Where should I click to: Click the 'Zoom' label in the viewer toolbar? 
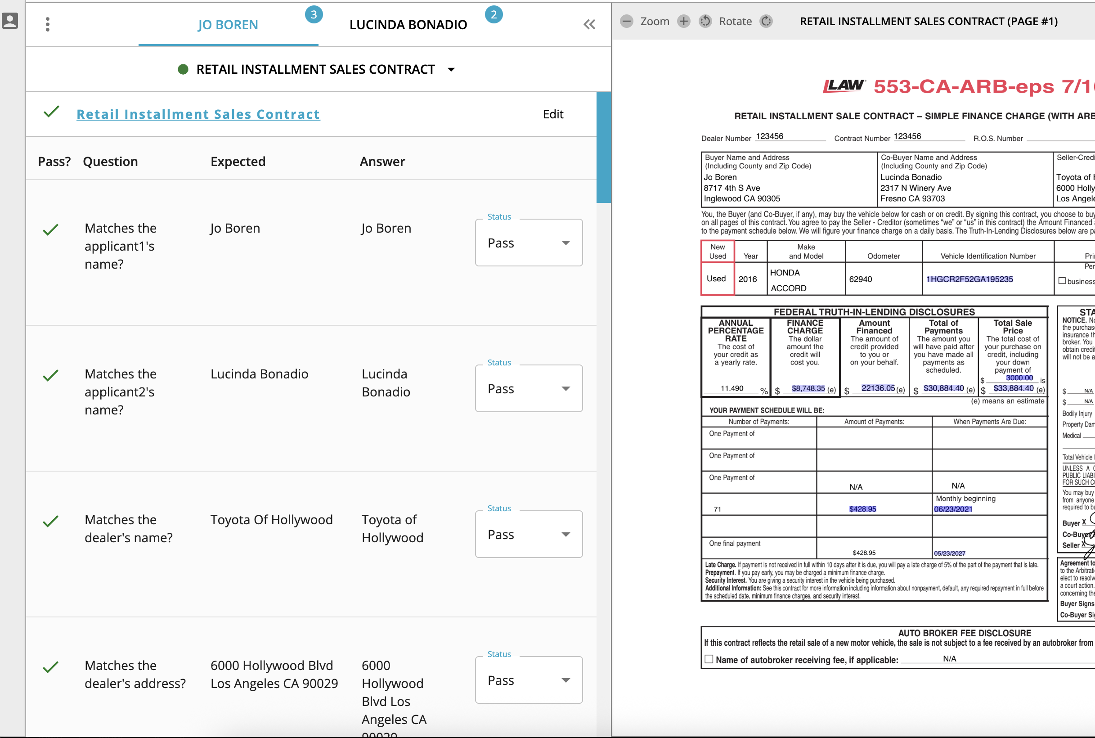(655, 21)
